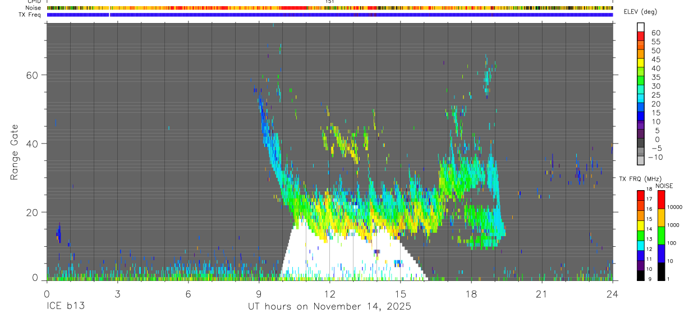Click the blue TX Freq strip above plot
The height and width of the screenshot is (318, 689).
coord(330,15)
